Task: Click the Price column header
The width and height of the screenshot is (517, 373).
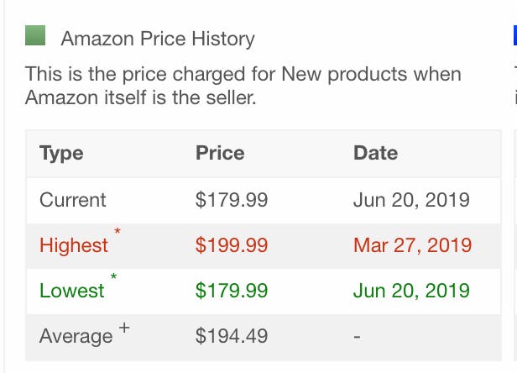Action: pyautogui.click(x=220, y=153)
